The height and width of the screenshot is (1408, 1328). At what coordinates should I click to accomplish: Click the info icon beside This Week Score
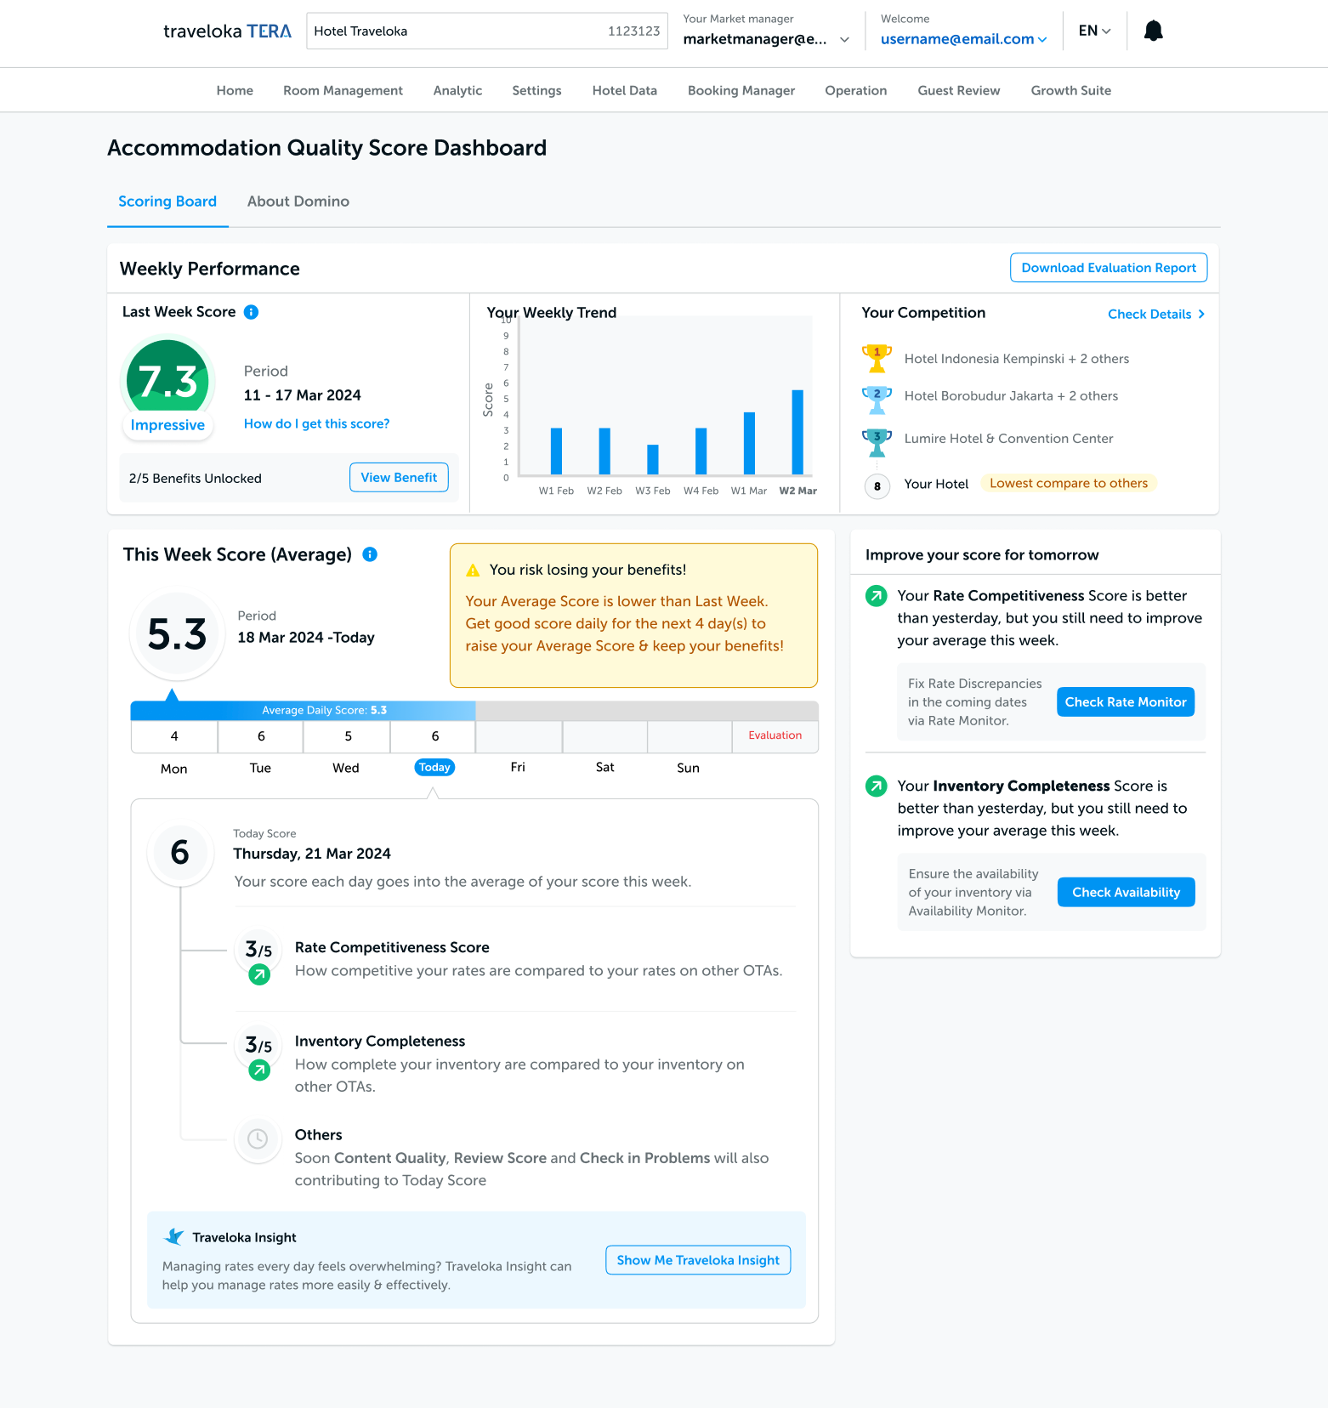click(x=370, y=554)
